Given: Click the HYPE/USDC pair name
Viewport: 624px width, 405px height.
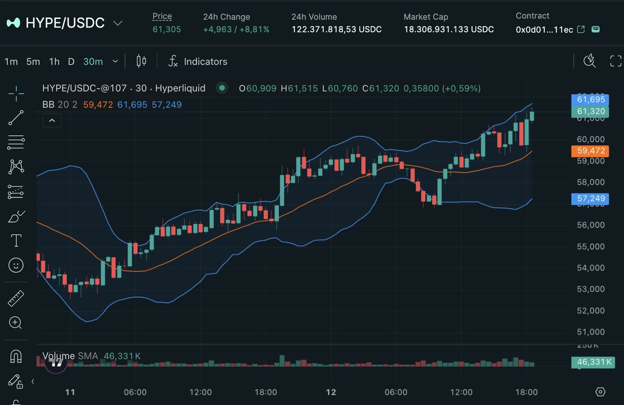Looking at the screenshot, I should tap(65, 23).
